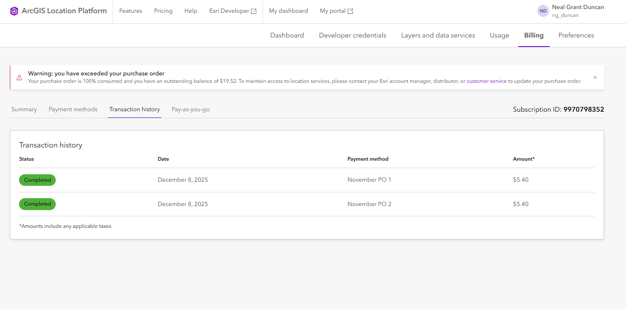
Task: Switch to the Dashboard tab
Action: 287,35
